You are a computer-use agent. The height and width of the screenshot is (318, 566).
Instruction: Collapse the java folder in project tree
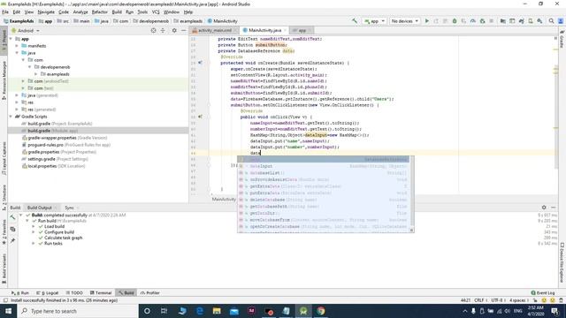pyautogui.click(x=17, y=53)
